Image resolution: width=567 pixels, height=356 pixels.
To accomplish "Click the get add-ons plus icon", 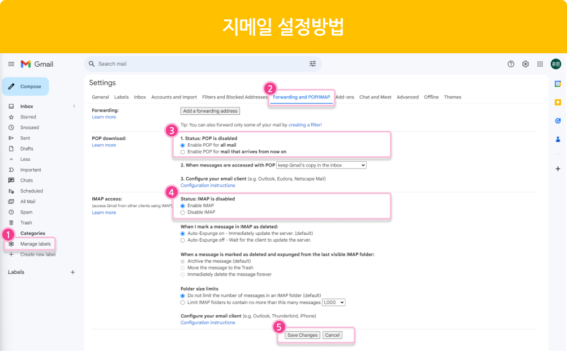I will click(x=557, y=169).
